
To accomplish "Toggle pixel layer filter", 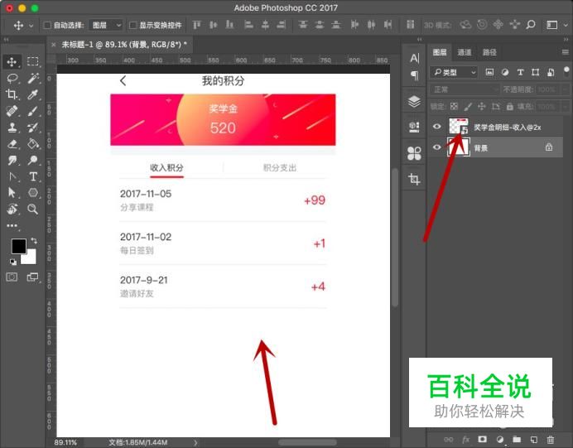I will pyautogui.click(x=489, y=72).
